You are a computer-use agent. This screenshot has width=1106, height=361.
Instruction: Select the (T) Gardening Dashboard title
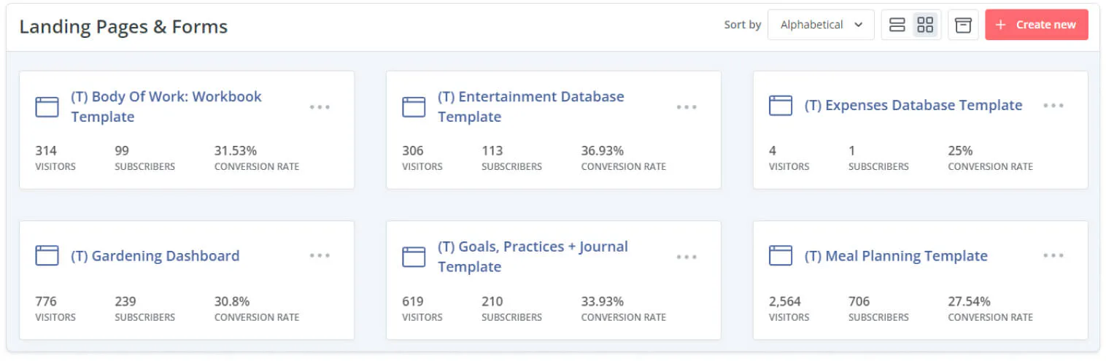[x=155, y=256]
